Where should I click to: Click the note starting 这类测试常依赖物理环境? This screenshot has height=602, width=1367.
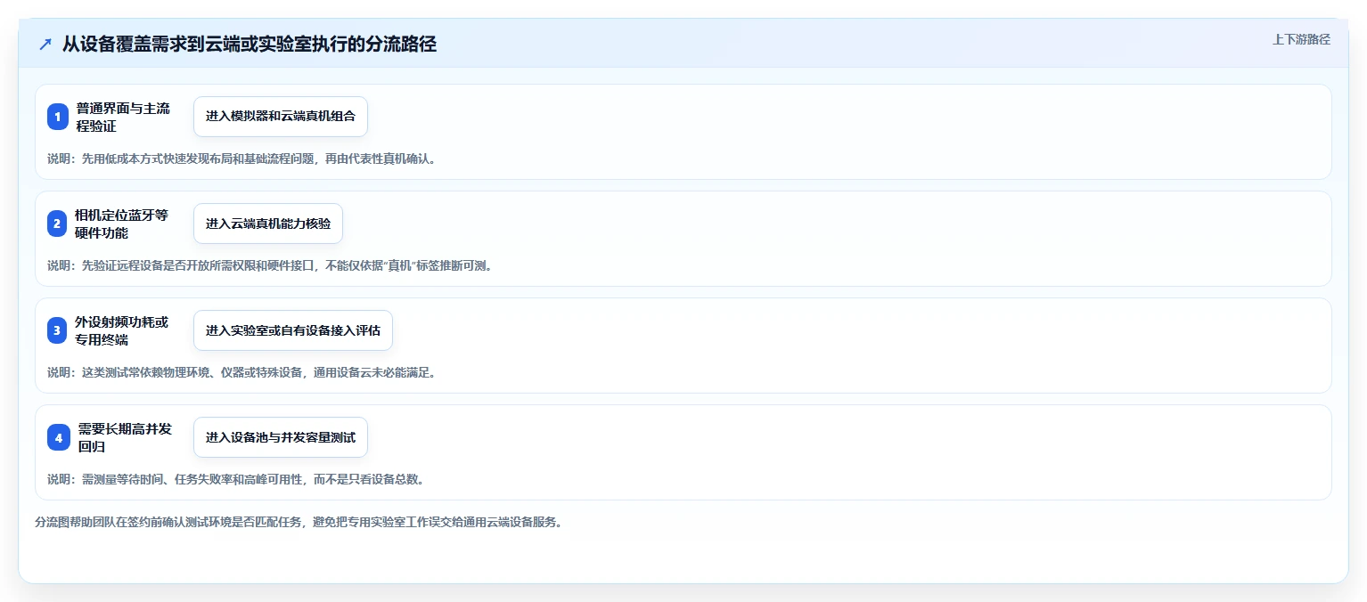click(241, 372)
